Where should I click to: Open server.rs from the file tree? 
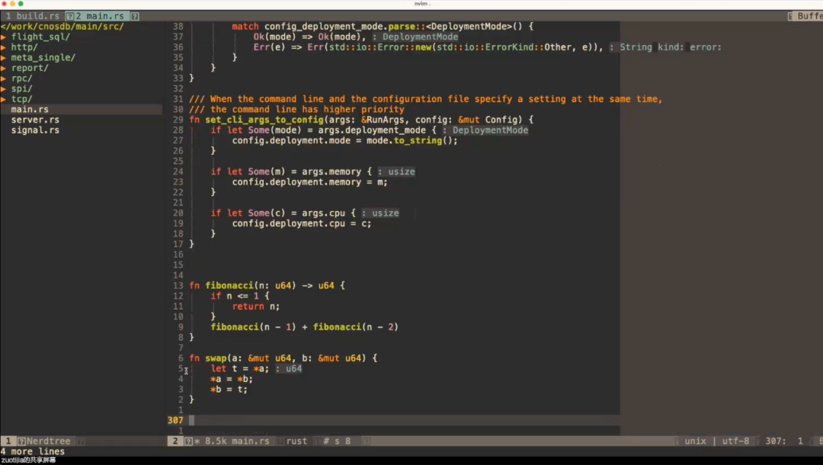point(34,119)
